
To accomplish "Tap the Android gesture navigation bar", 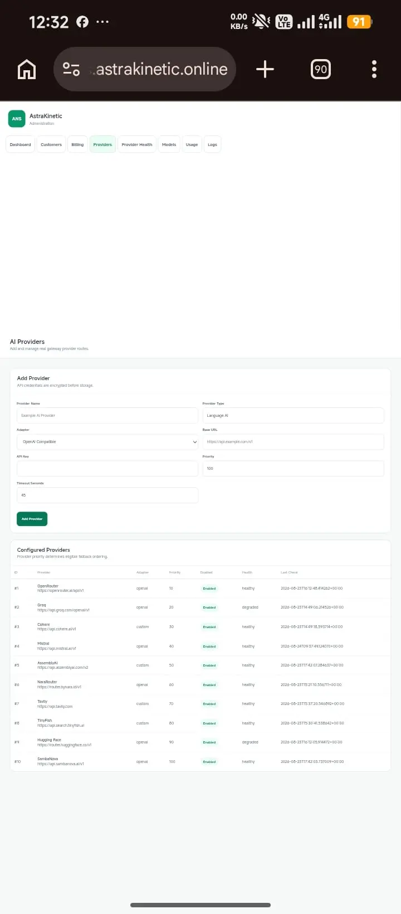I will [200, 905].
